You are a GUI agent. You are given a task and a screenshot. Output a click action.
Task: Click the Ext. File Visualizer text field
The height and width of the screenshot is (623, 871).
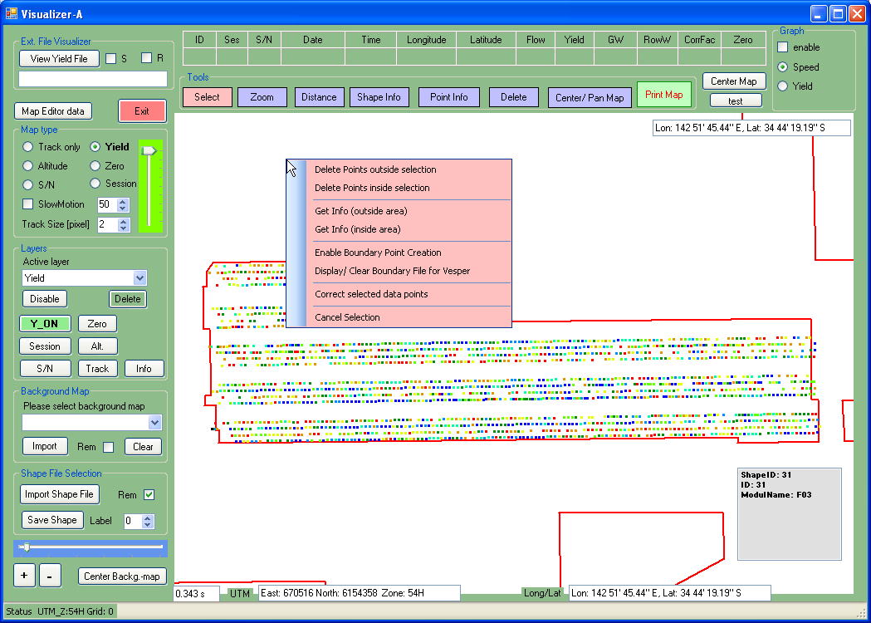(92, 79)
